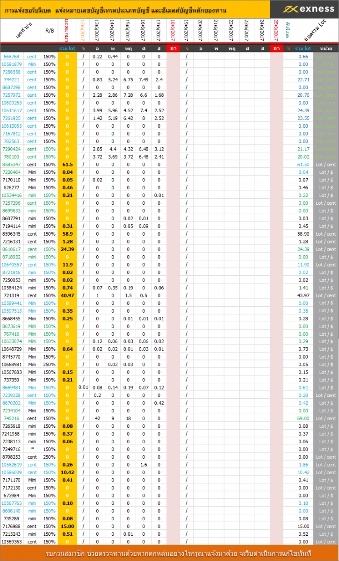Select account number 8610617
The image size is (339, 561).
pos(11,249)
